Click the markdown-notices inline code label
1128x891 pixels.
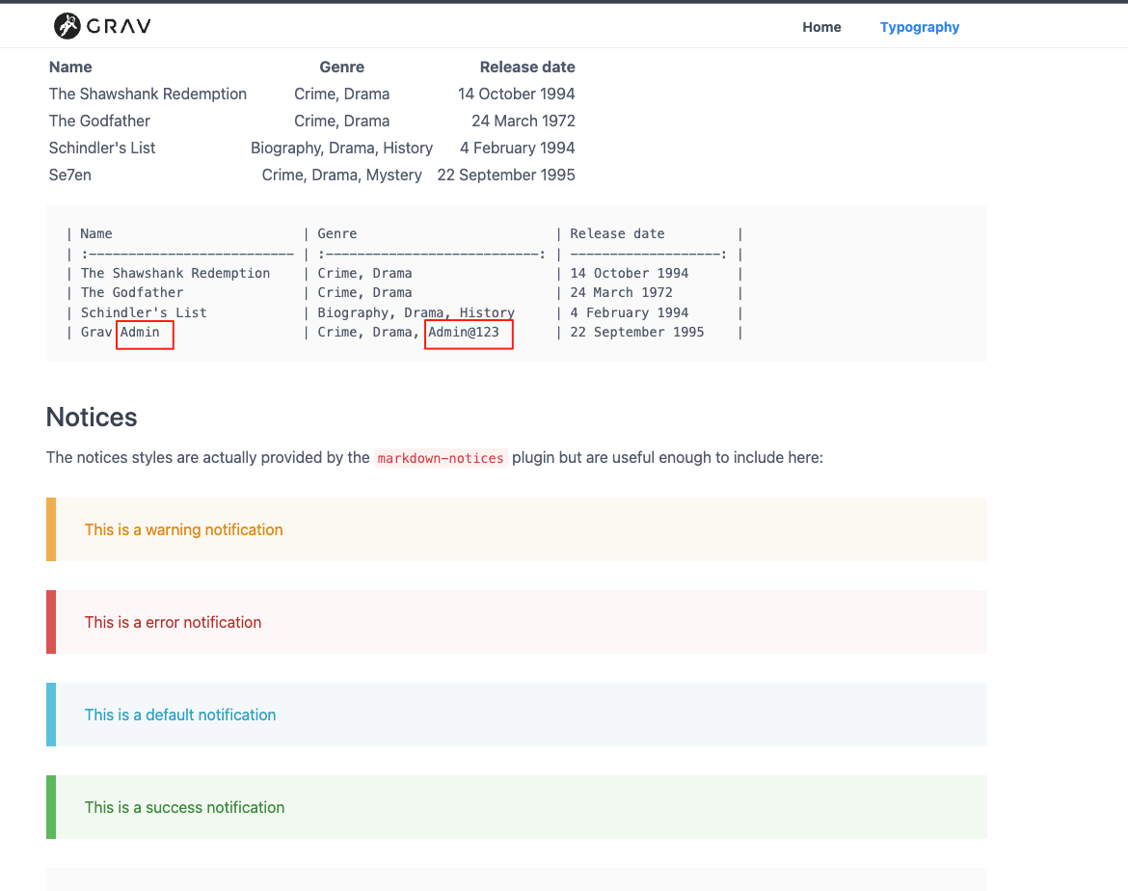[x=441, y=458]
